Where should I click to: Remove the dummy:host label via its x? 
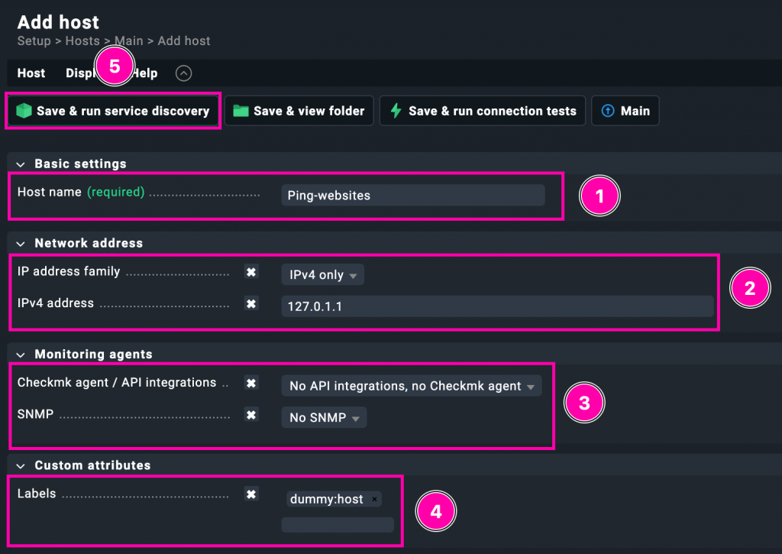coord(374,499)
